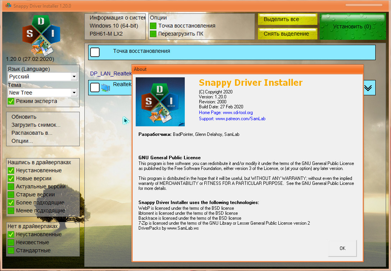The image size is (391, 271).
Task: Click the Информация о системе panel
Action: [115, 26]
